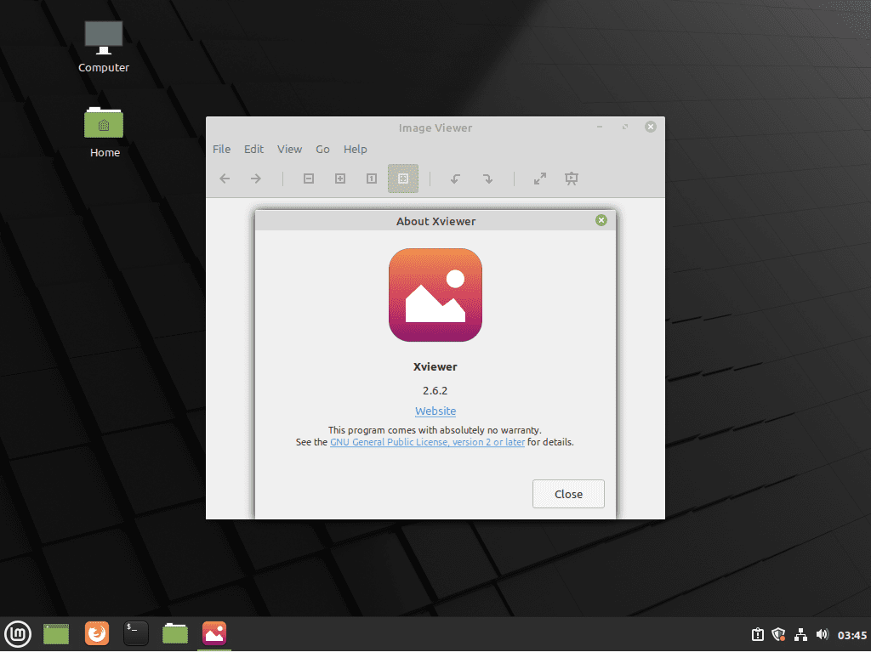Screen dimensions: 871x652
Task: Launch Firefox from the taskbar
Action: tap(96, 633)
